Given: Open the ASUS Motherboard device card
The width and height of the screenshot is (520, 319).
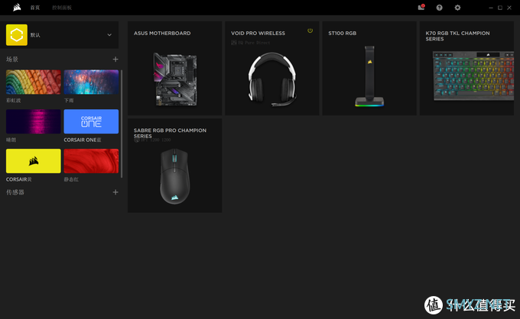Looking at the screenshot, I should click(x=175, y=69).
